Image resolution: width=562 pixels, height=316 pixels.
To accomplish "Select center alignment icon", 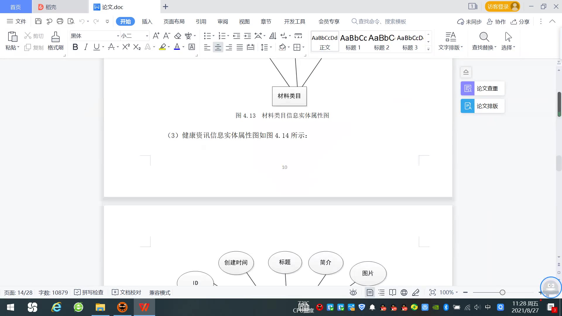I will [218, 47].
